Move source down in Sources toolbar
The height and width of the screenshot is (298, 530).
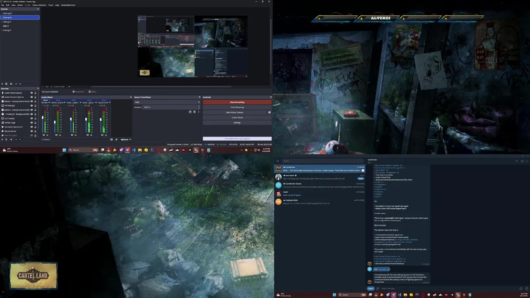(20, 139)
